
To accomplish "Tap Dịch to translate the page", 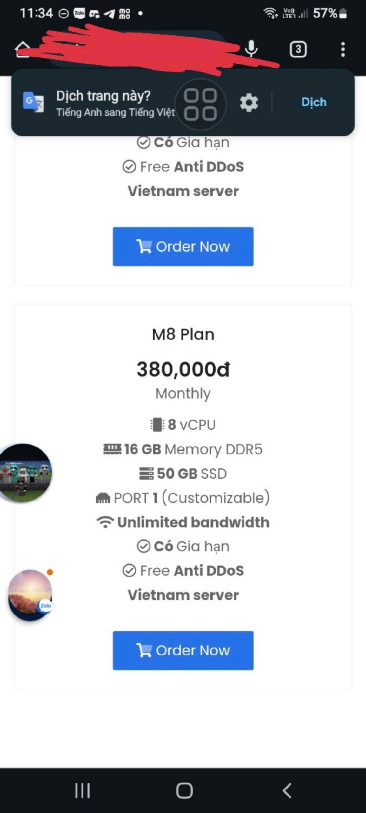I will pos(314,102).
